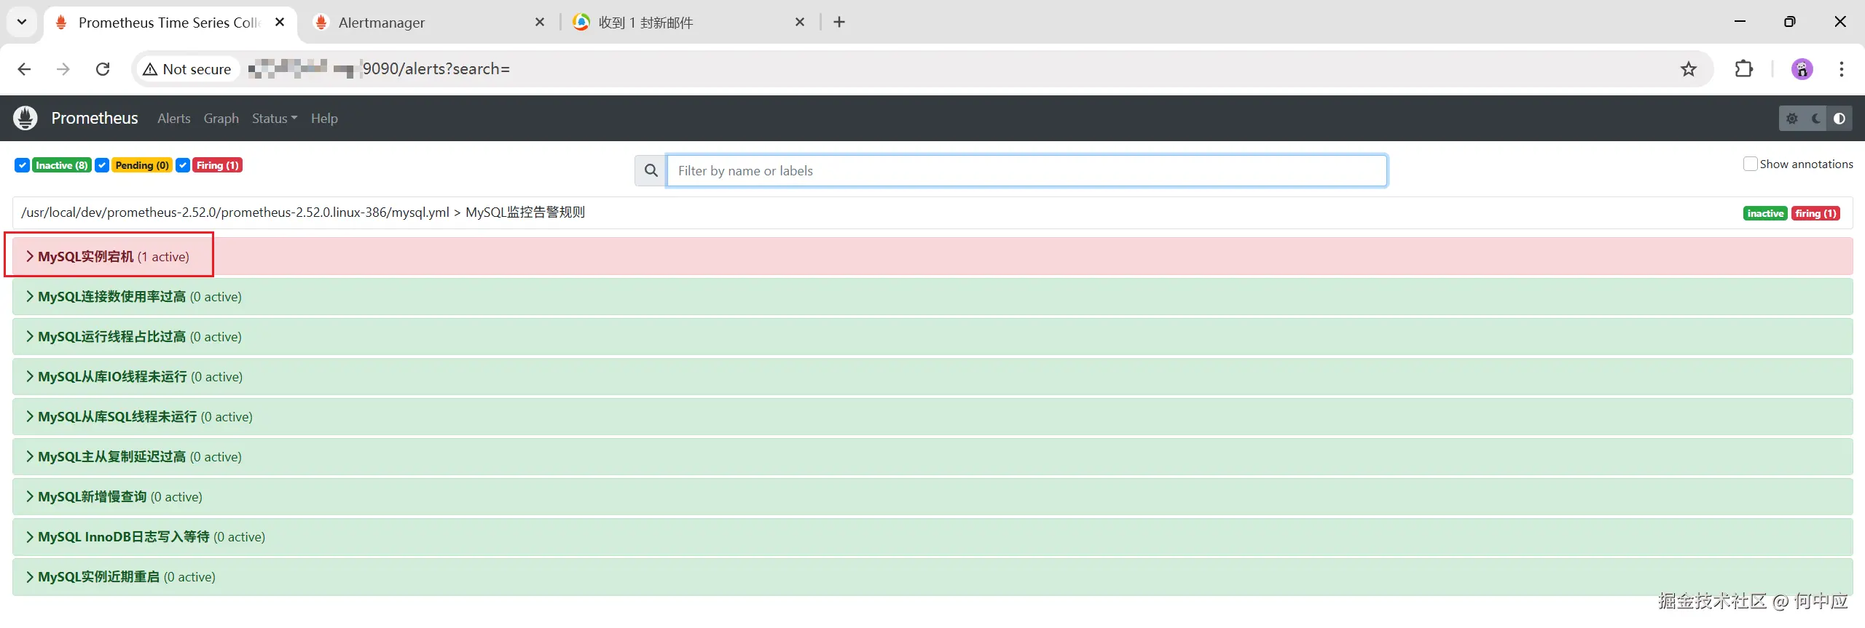Open a new browser tab with plus icon
1865x628 pixels.
point(839,22)
